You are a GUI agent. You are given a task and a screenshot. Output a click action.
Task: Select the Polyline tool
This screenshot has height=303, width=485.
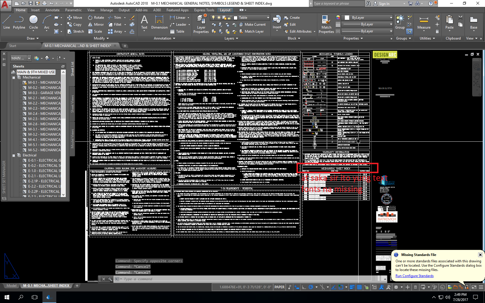19,22
